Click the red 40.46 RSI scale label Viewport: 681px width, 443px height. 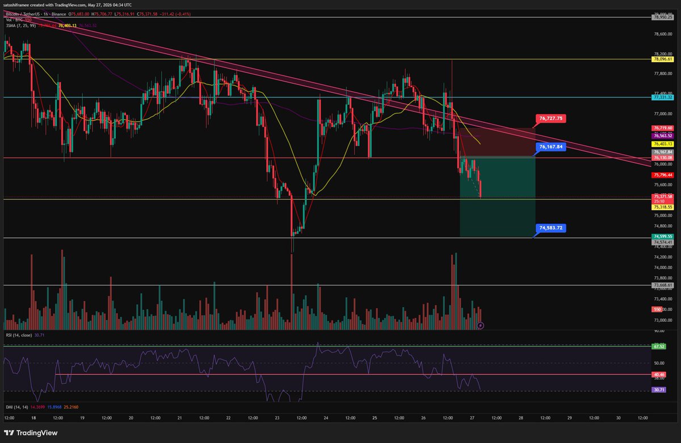659,374
